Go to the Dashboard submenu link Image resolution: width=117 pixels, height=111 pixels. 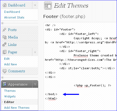pyautogui.click(x=12, y=12)
